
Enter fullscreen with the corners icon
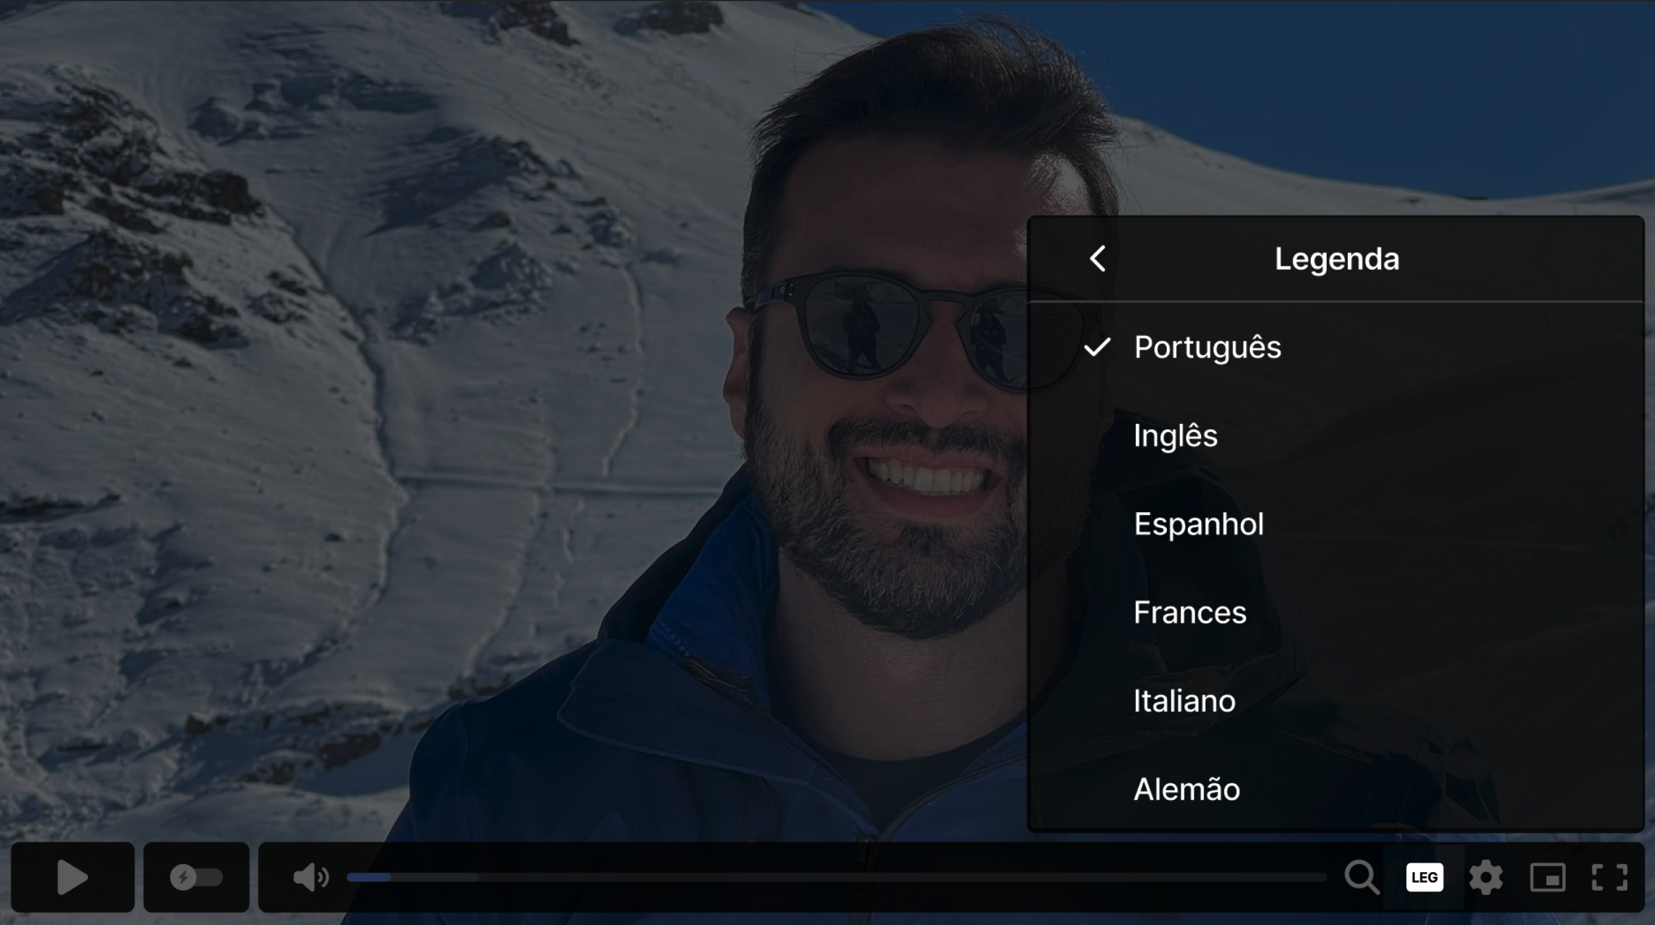click(1609, 877)
